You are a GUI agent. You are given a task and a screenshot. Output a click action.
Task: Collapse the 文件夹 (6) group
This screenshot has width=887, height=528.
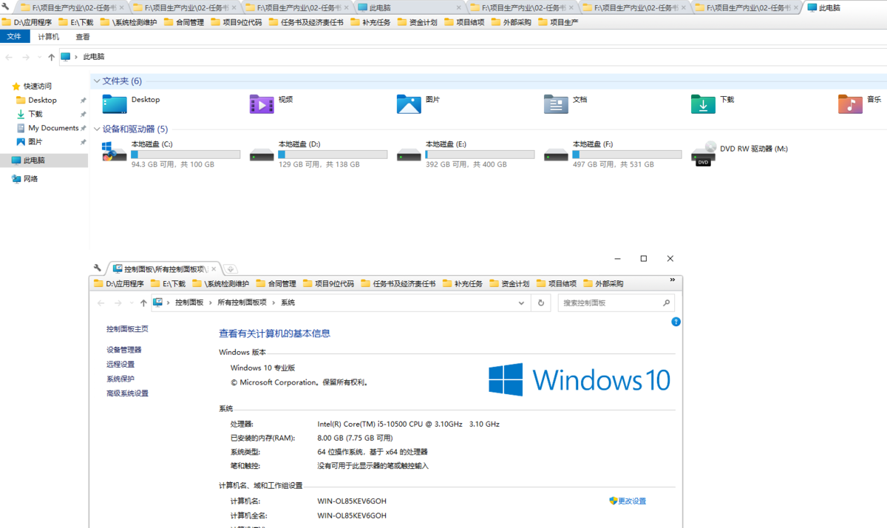(96, 81)
